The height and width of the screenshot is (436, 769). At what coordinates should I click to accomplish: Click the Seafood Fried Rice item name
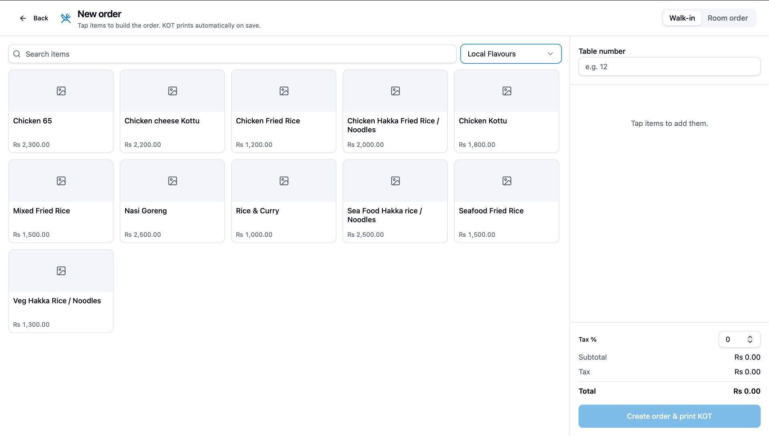[x=491, y=211]
